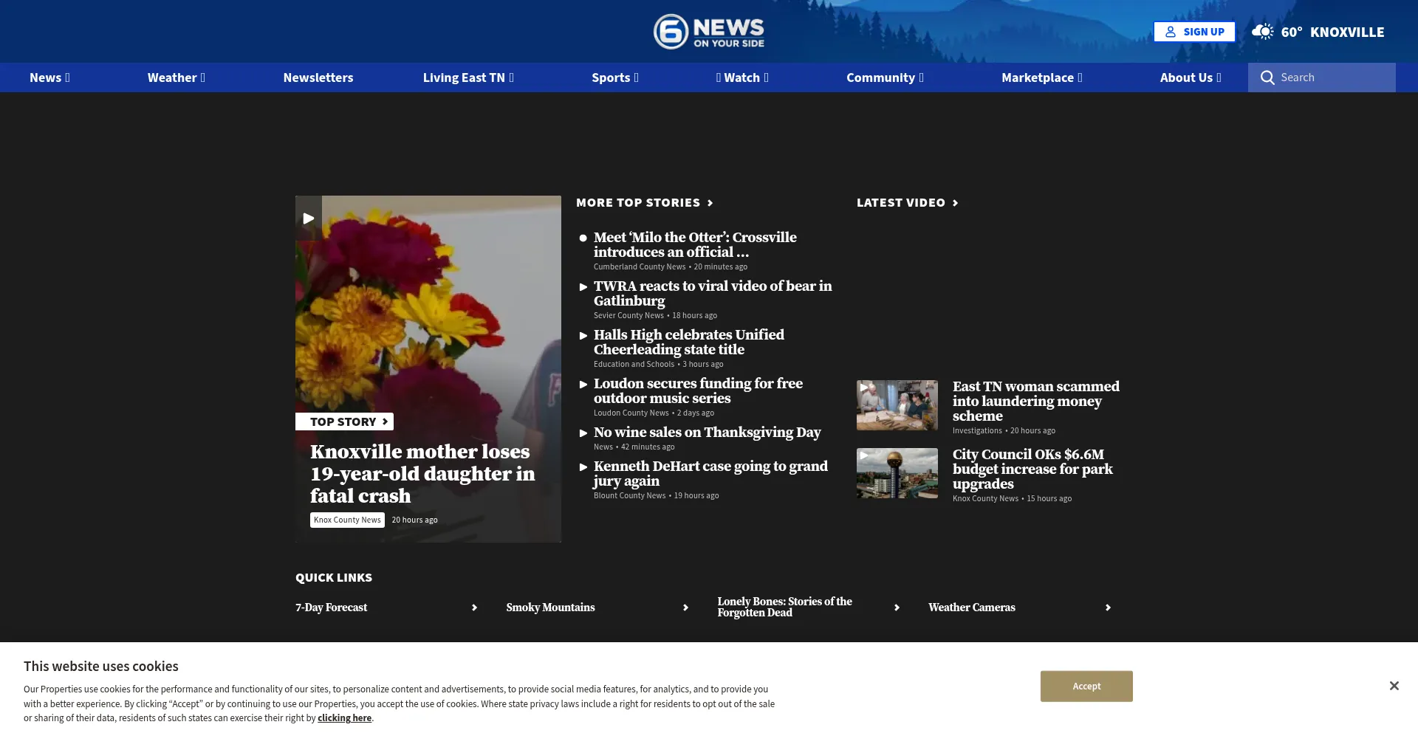Click the arrow next to 7-Day Forecast
The image size is (1418, 733).
(x=474, y=608)
